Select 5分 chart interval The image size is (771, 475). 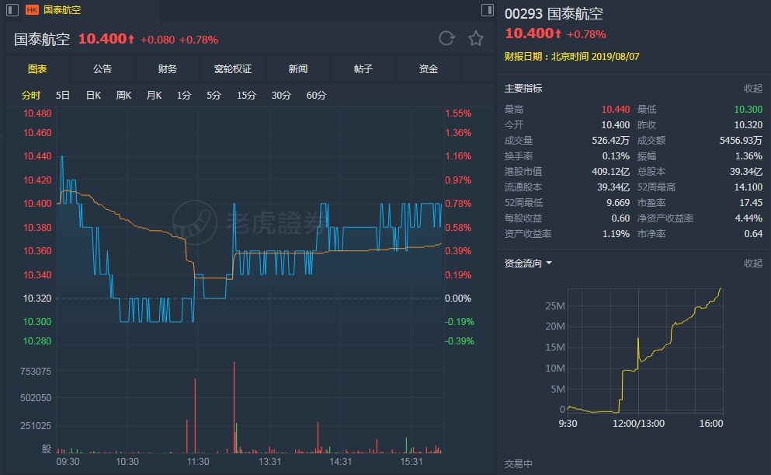coord(214,96)
